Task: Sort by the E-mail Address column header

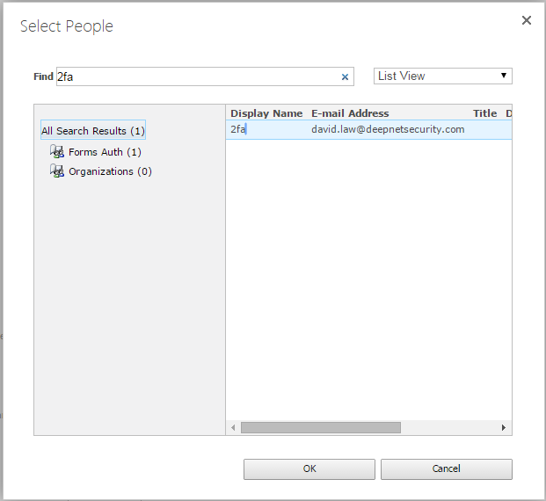Action: (x=350, y=113)
